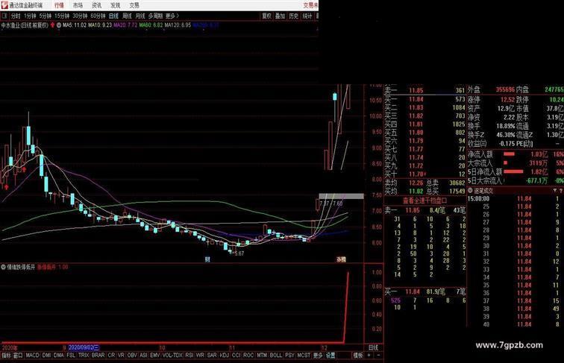Open the 发现 menu tab

[116, 5]
